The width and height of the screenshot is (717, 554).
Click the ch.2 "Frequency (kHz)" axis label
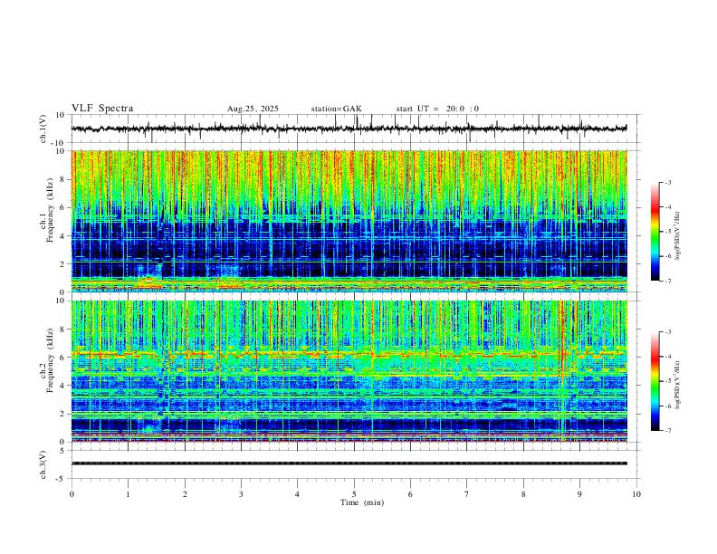[x=50, y=361]
